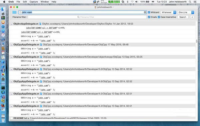This screenshot has width=200, height=126.
Task: Click the Search button
Action: pos(183,17)
